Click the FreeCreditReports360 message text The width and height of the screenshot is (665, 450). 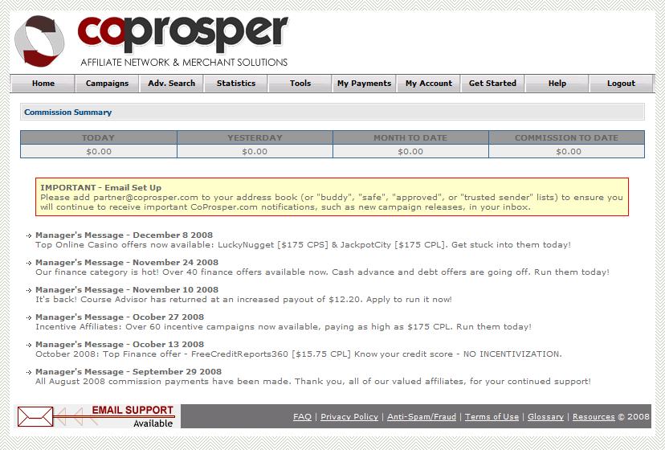click(299, 354)
